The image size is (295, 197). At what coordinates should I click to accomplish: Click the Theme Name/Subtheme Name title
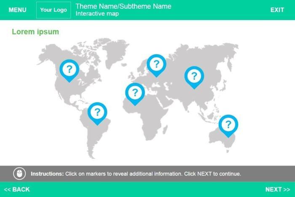(123, 6)
